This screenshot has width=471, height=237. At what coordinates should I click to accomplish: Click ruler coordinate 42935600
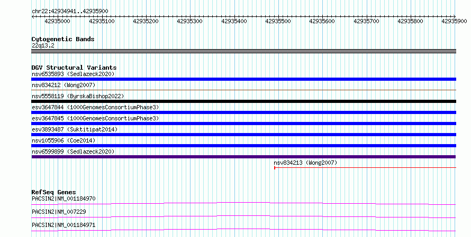[322, 21]
